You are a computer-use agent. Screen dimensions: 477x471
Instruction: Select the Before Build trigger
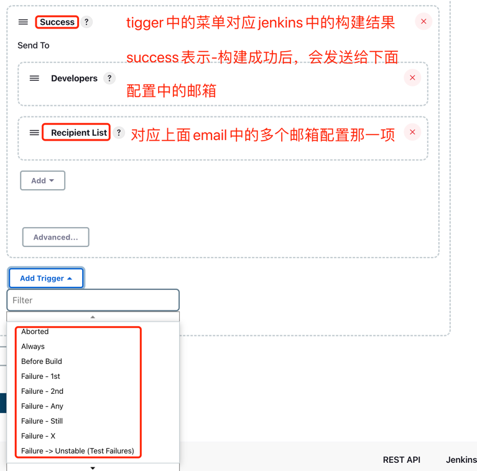point(42,361)
